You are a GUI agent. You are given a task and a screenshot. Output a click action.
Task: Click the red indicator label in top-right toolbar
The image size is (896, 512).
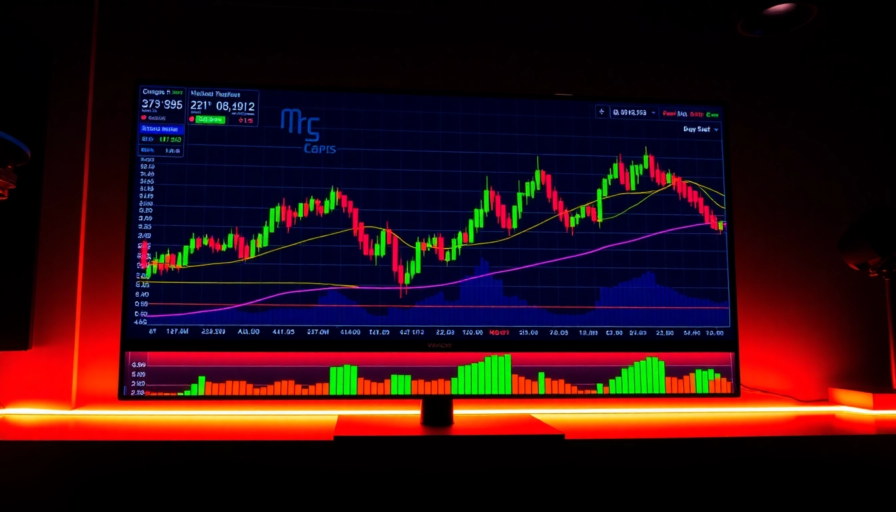tap(669, 114)
